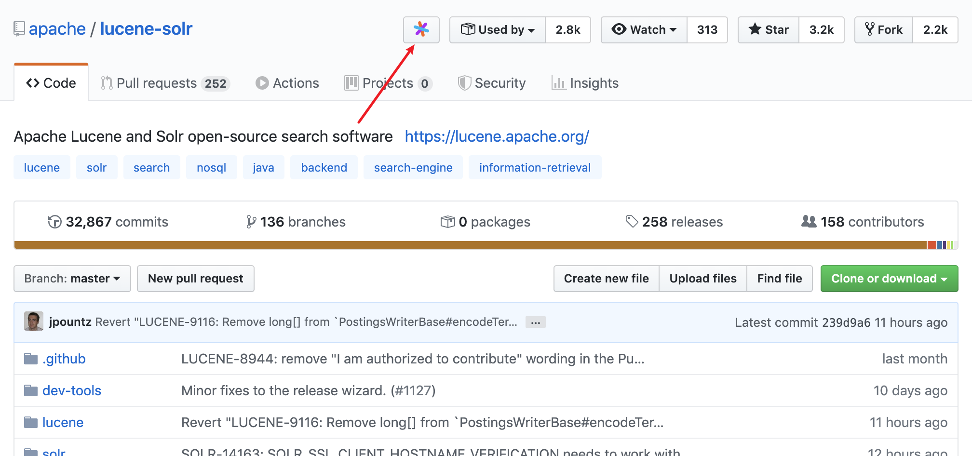Visit https://lucene.apache.org/ link
Screen dimensions: 972x456
(x=497, y=136)
